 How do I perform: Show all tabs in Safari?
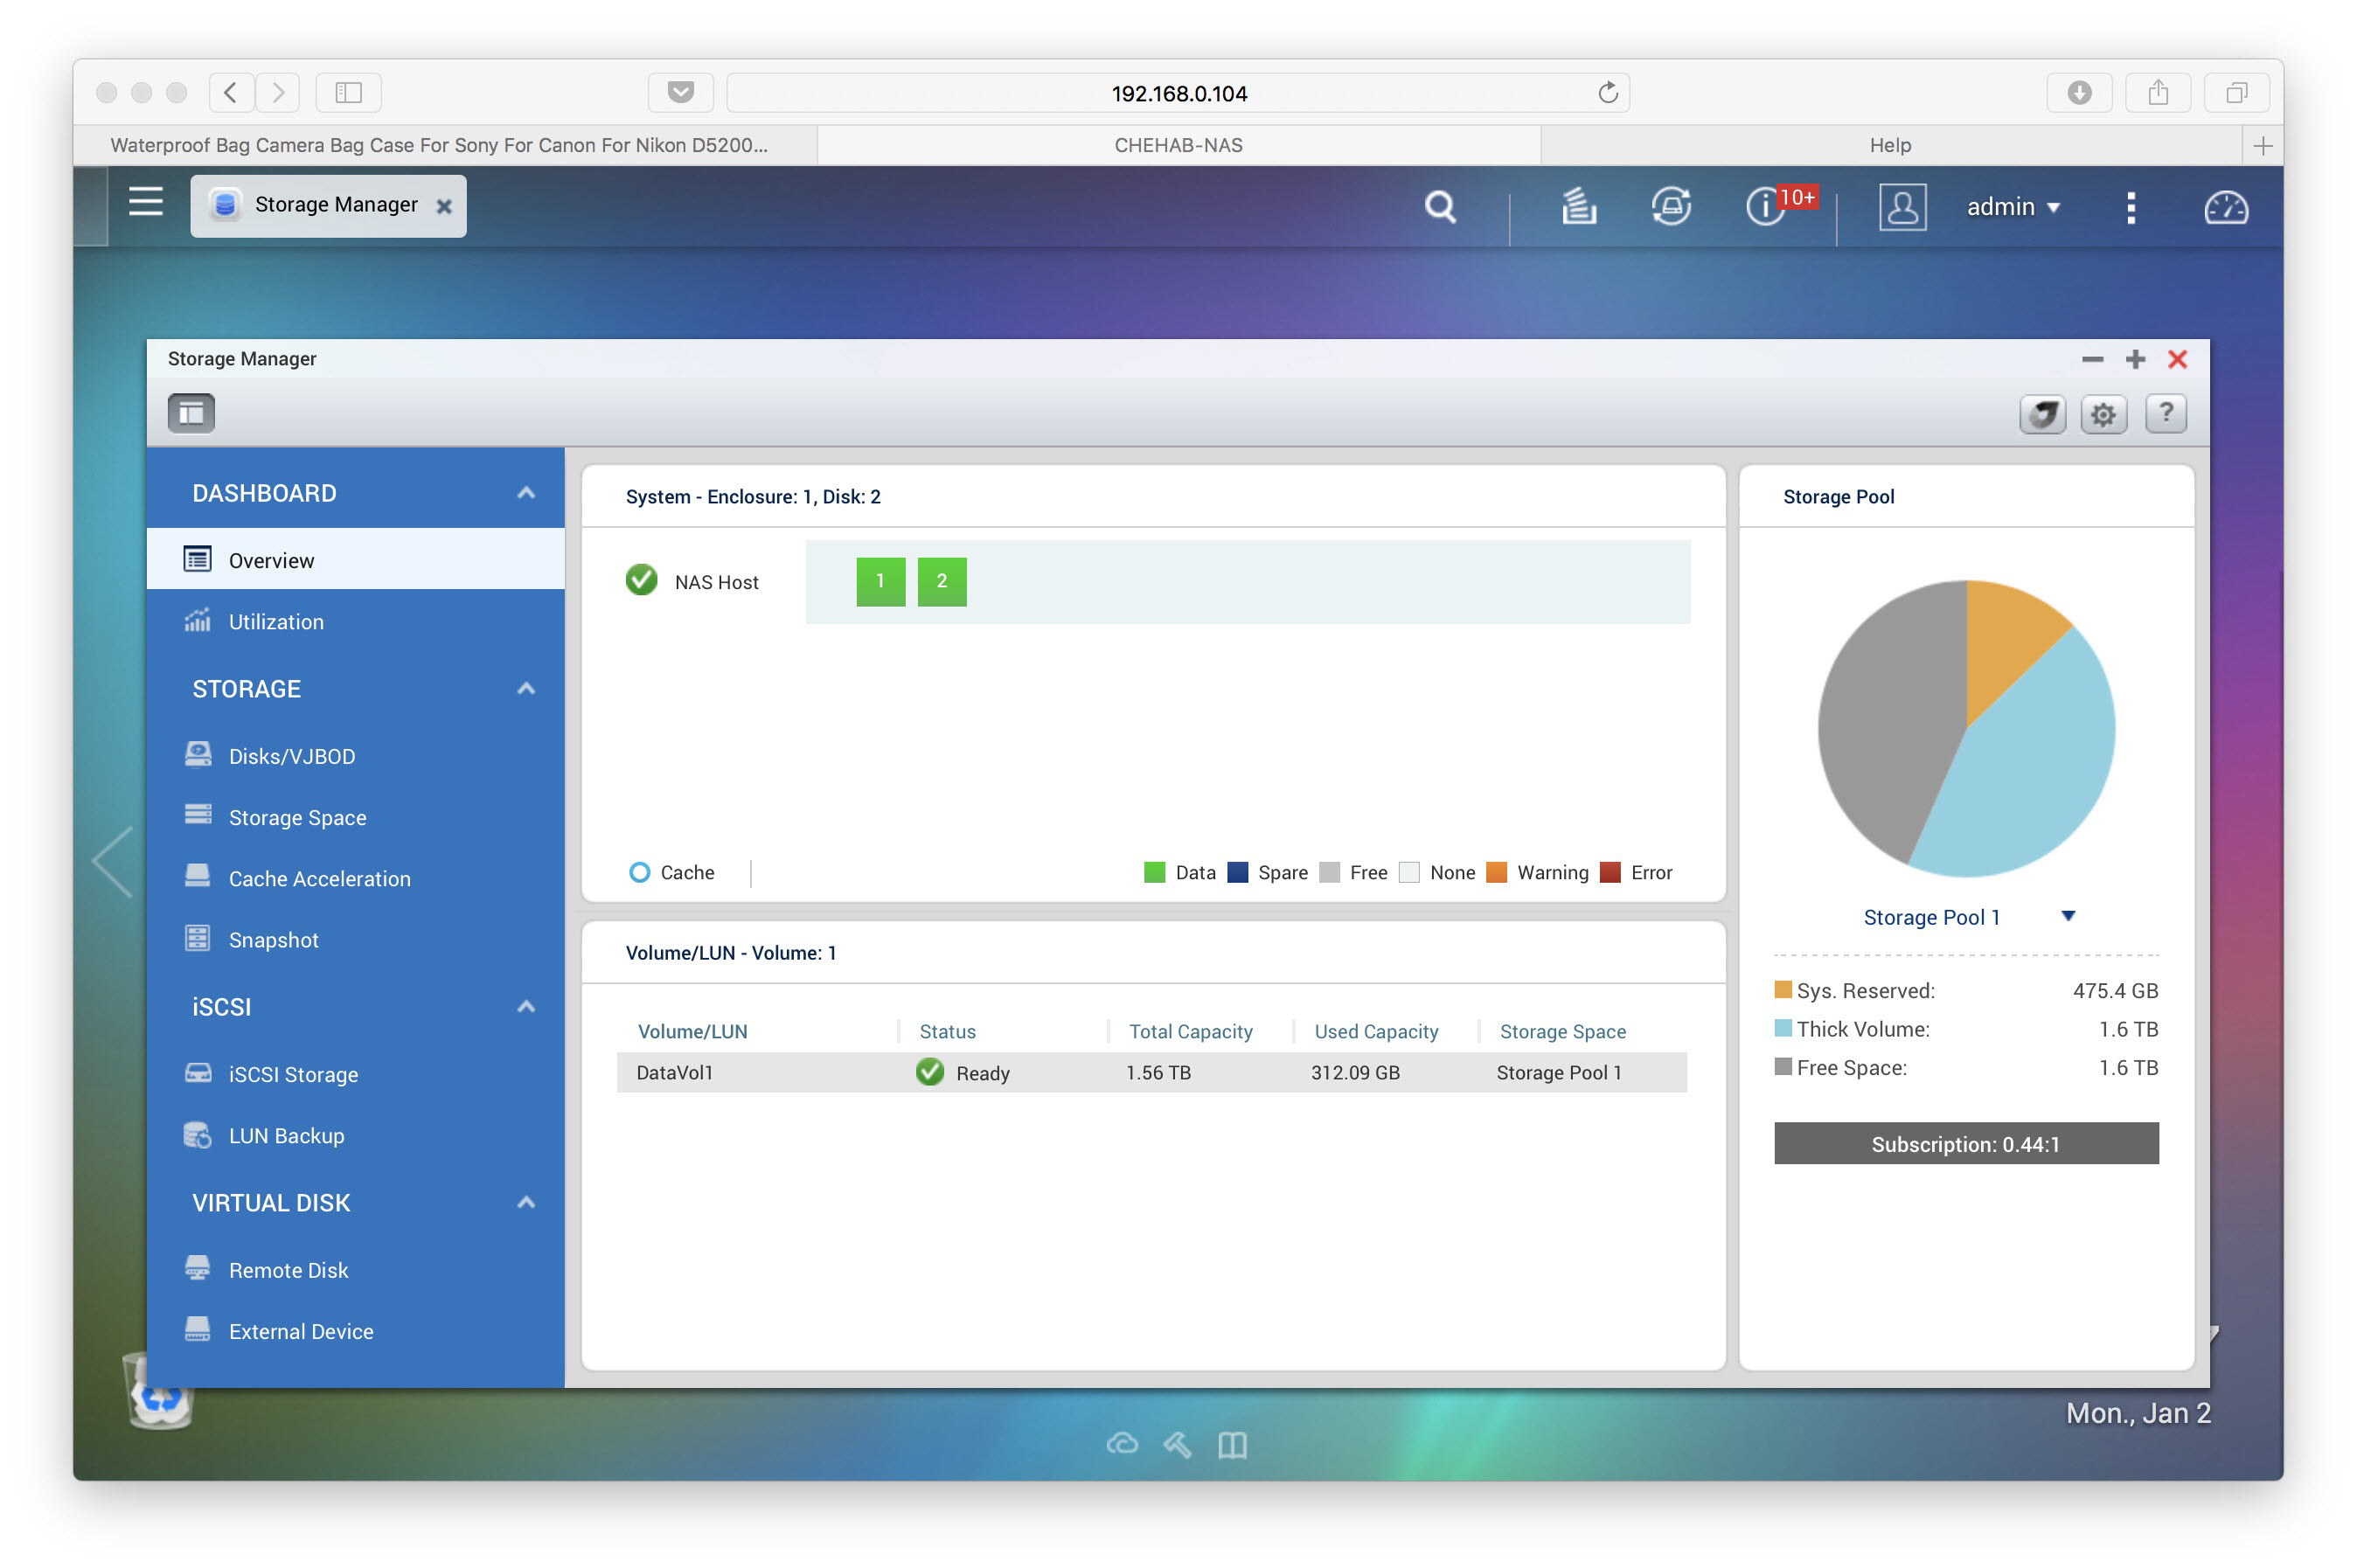tap(2236, 93)
